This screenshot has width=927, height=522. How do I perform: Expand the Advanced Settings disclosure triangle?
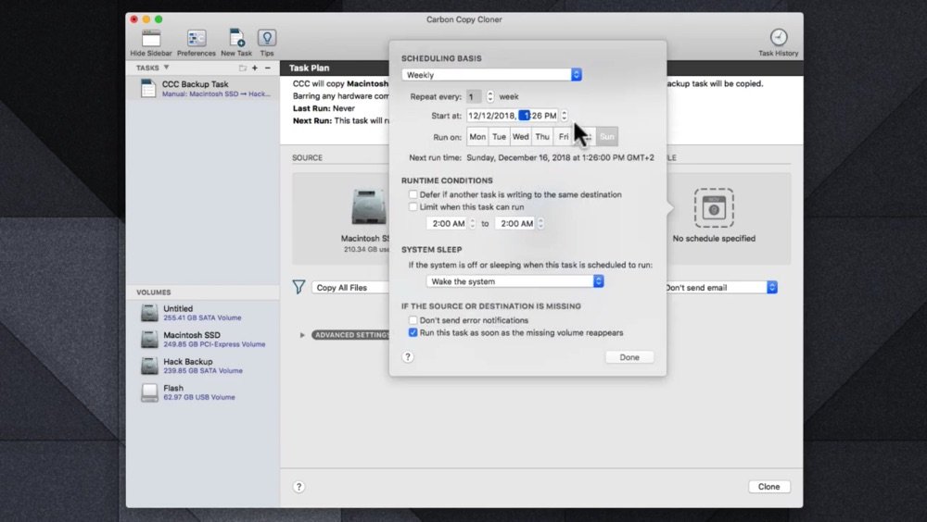(302, 335)
